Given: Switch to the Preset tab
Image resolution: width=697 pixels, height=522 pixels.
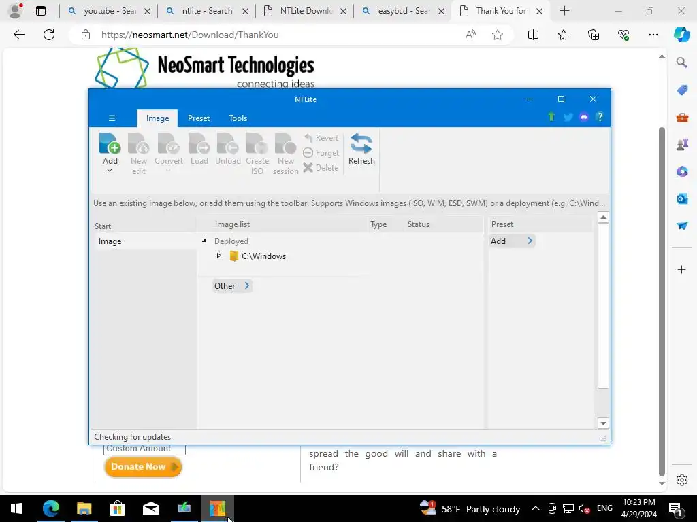Looking at the screenshot, I should [198, 118].
